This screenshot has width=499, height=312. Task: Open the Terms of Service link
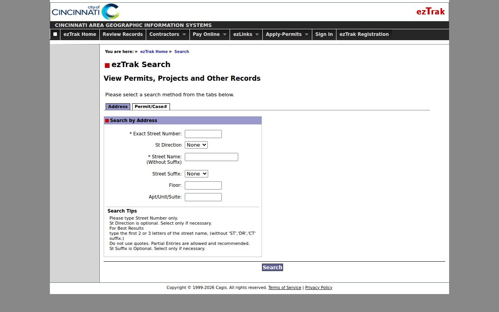[x=285, y=287]
